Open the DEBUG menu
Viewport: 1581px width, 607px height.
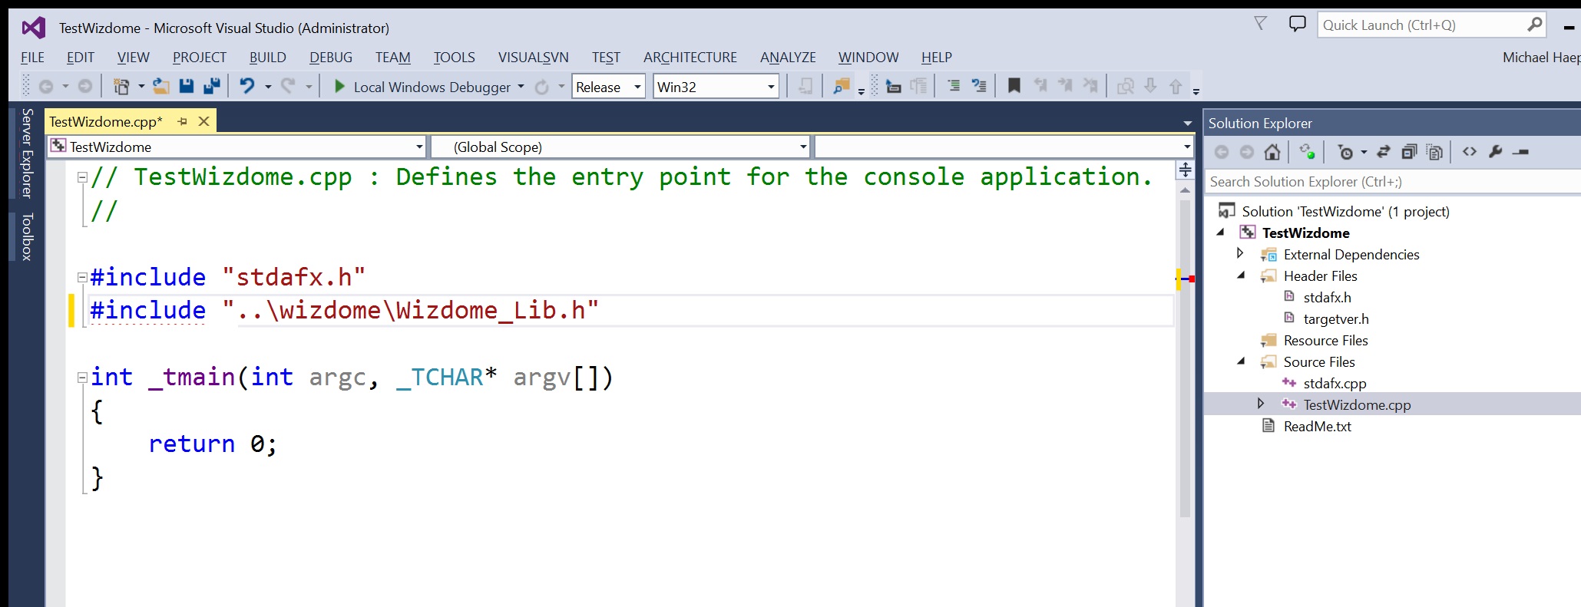point(331,58)
